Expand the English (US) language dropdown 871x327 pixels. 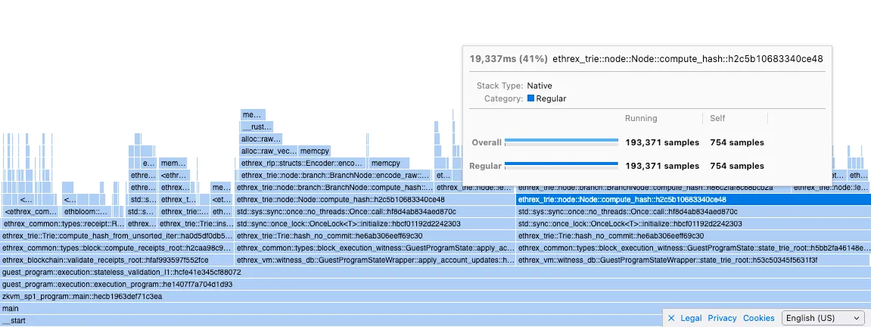823,319
